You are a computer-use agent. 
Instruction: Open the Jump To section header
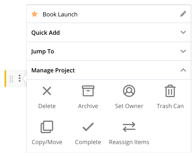pyautogui.click(x=109, y=51)
